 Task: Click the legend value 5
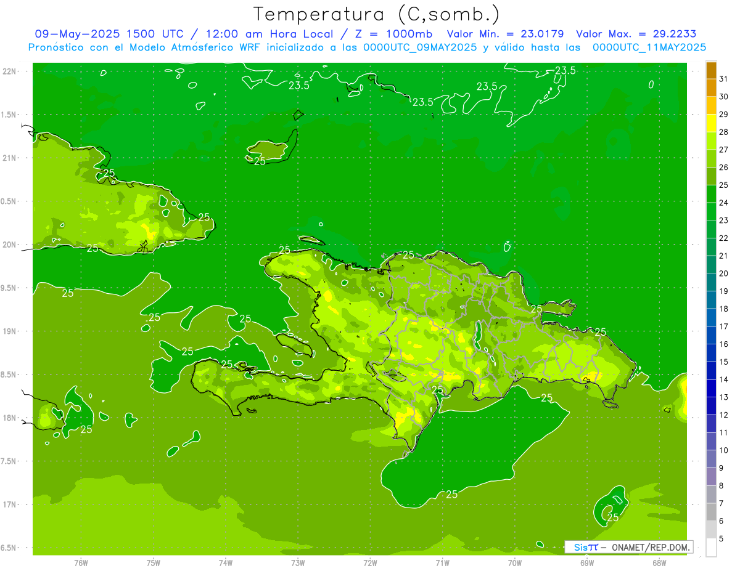721,539
